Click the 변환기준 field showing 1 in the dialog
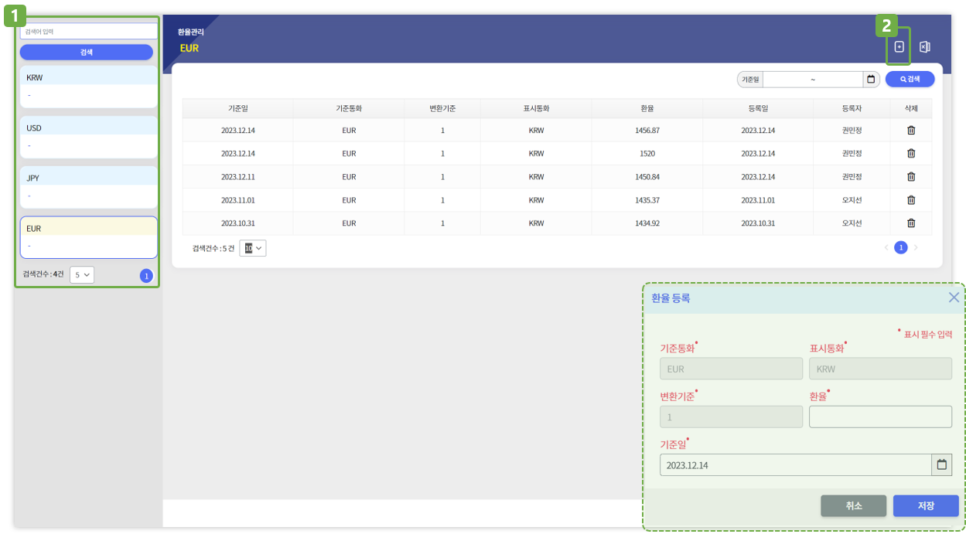The height and width of the screenshot is (534, 966). [731, 417]
